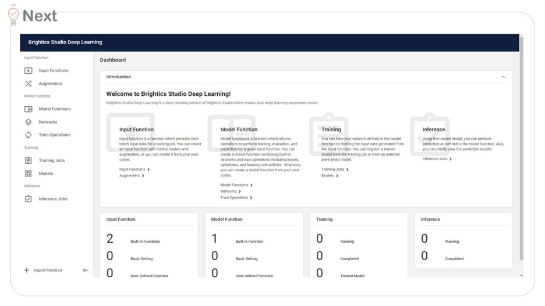This screenshot has height=306, width=545.
Task: Click the Introduction panel title
Action: [x=119, y=77]
